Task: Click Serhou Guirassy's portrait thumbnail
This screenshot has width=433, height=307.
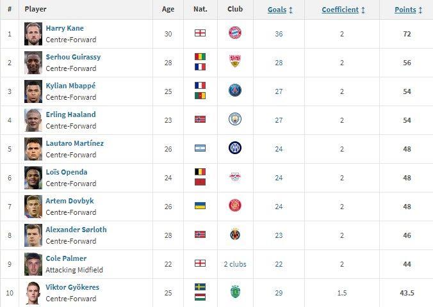Action: click(33, 62)
